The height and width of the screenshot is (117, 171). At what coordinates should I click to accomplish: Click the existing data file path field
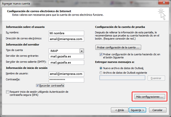(x=122, y=78)
